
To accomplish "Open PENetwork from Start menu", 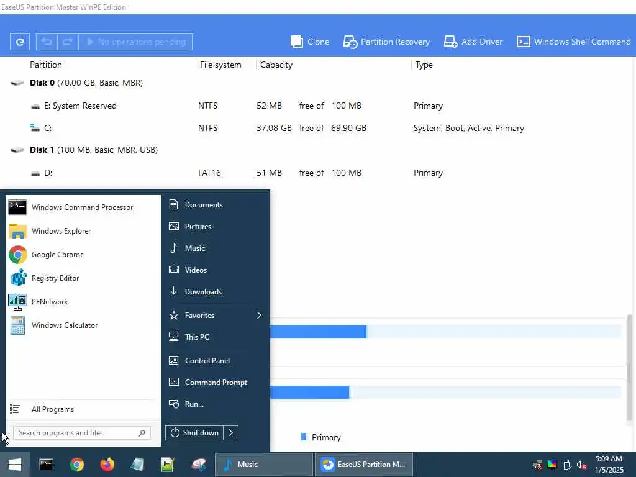I will [83, 302].
